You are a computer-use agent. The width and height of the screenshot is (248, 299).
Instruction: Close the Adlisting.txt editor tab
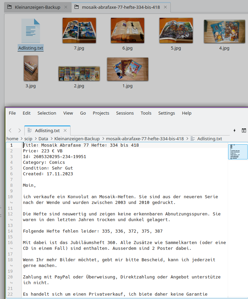(65, 130)
